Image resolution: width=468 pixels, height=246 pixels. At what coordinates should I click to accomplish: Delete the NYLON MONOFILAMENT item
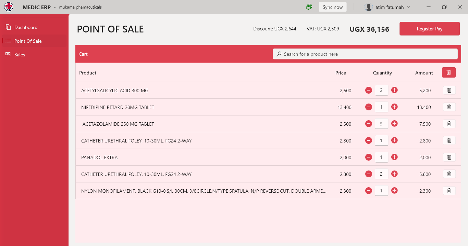(x=449, y=191)
